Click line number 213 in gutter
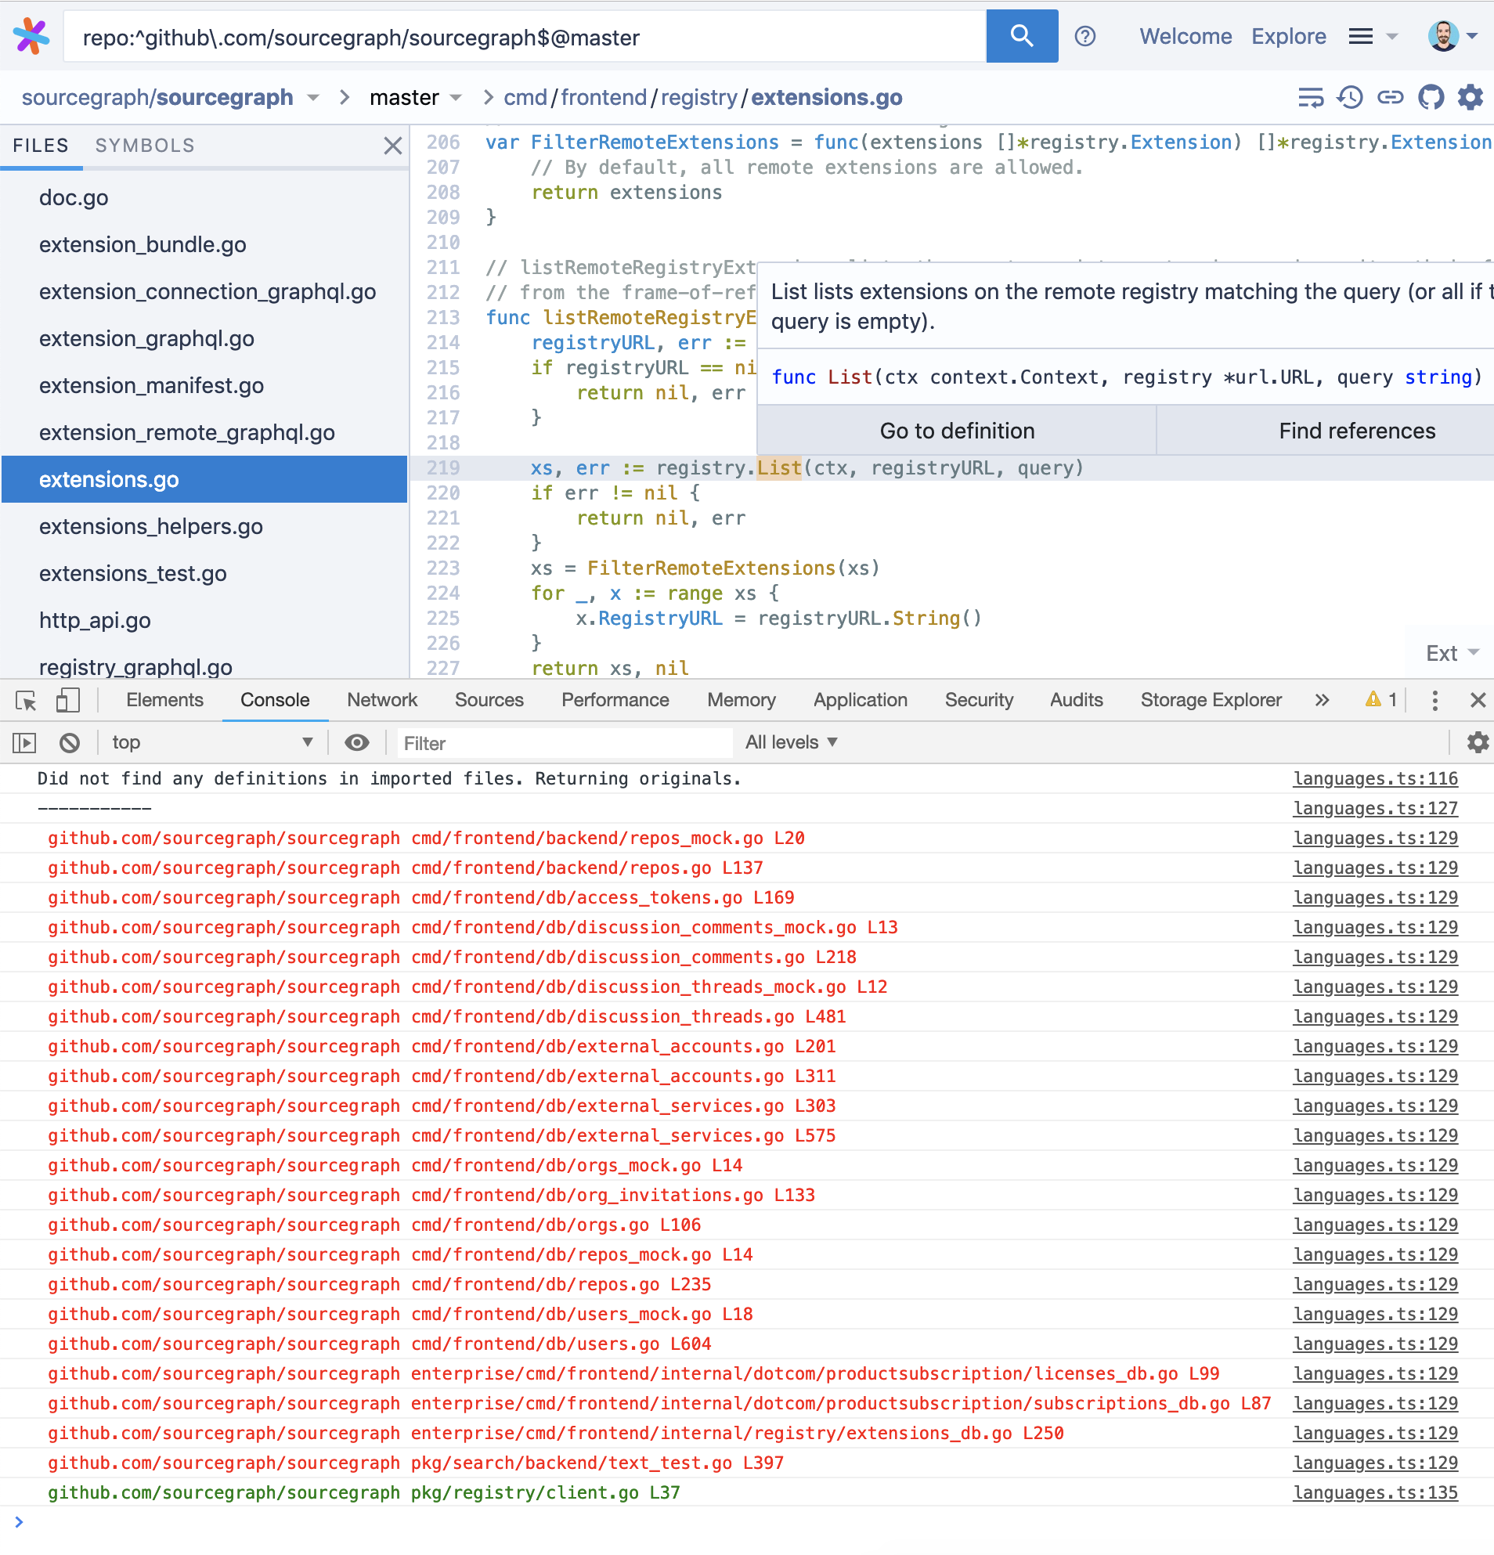The width and height of the screenshot is (1494, 1555). point(442,318)
